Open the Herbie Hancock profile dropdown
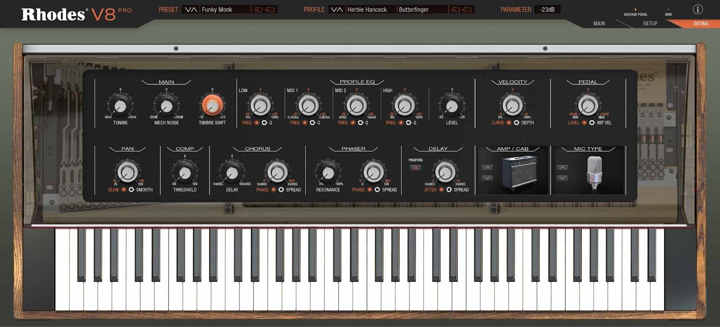This screenshot has width=720, height=327. [x=371, y=9]
